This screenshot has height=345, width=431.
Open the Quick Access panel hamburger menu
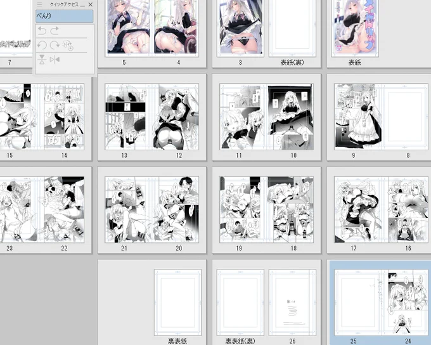tap(39, 4)
